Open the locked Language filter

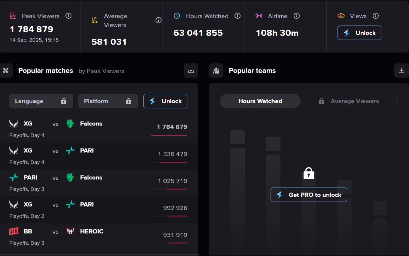41,101
